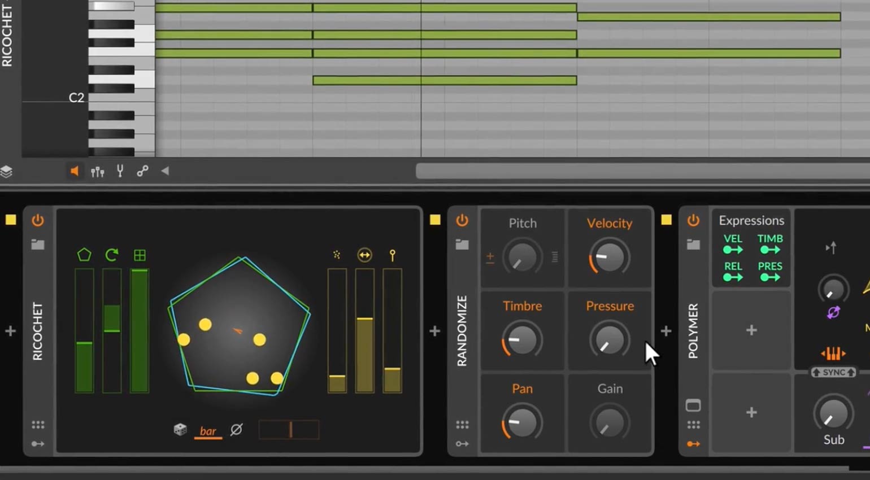
Task: Turn off Polymer device power
Action: (x=693, y=220)
